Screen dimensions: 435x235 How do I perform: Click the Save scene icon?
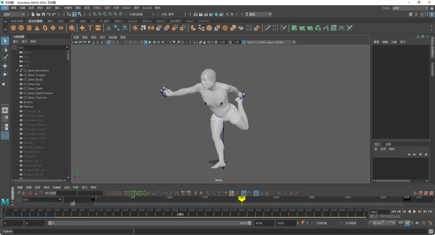[x=43, y=14]
